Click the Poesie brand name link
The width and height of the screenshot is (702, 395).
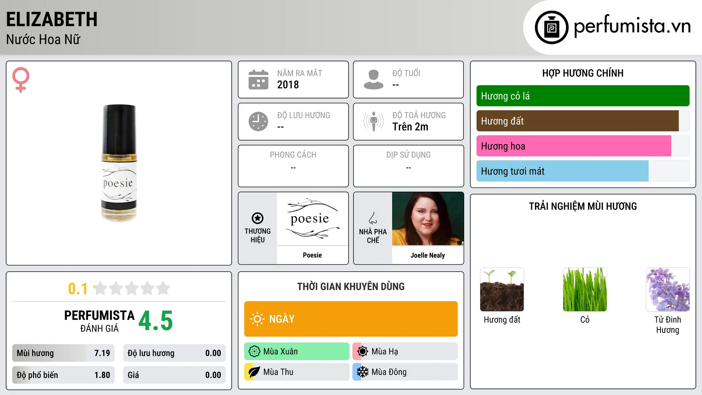point(312,255)
